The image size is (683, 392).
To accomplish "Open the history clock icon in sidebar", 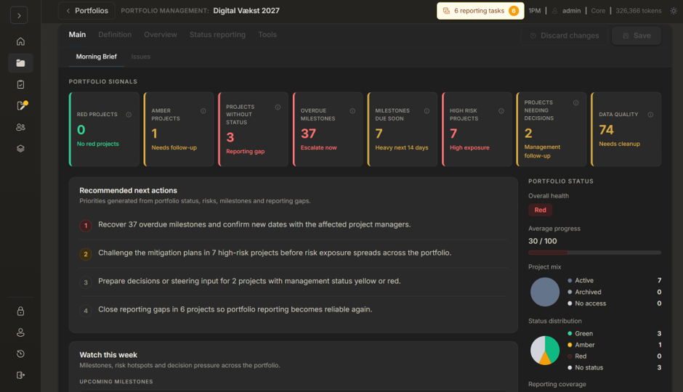I will (20, 354).
